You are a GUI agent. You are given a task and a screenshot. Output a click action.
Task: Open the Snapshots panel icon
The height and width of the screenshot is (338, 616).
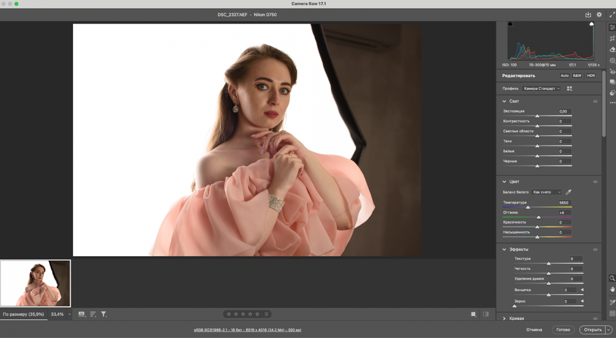[x=612, y=82]
